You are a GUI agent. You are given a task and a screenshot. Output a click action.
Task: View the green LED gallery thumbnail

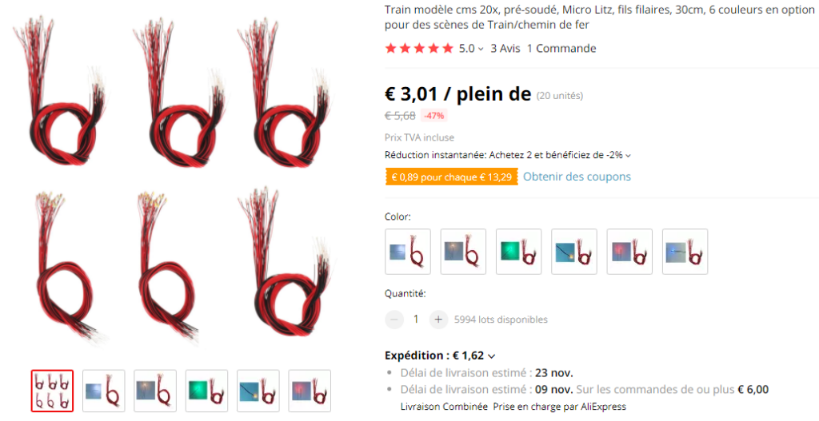(206, 391)
